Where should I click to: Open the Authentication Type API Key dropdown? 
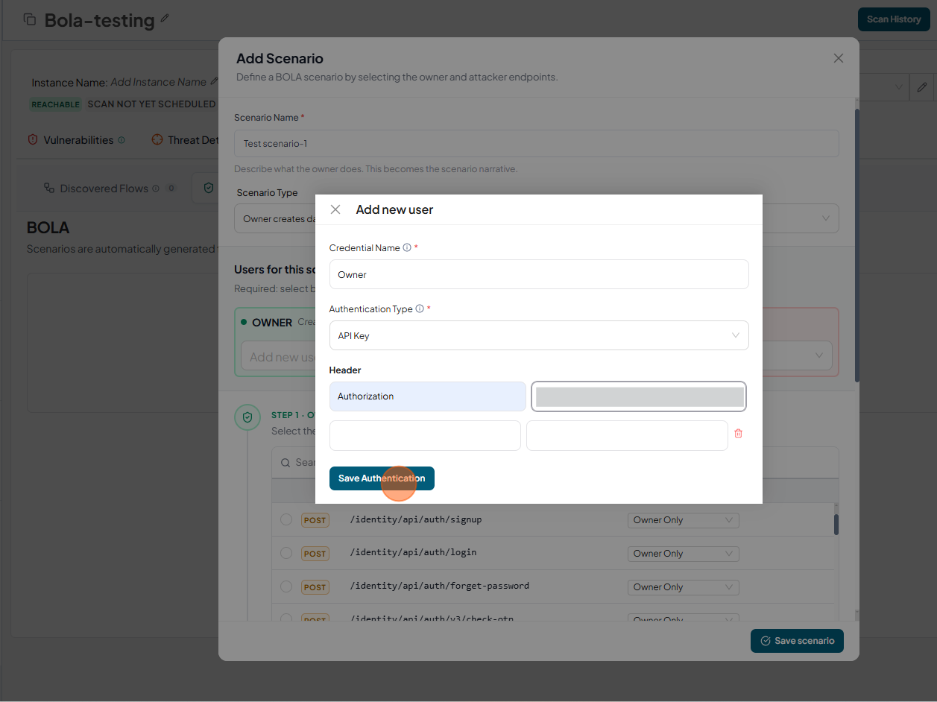pyautogui.click(x=538, y=335)
